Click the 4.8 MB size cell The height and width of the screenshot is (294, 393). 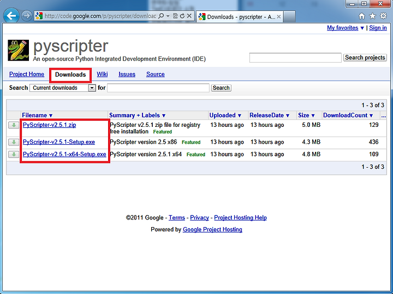tap(311, 154)
